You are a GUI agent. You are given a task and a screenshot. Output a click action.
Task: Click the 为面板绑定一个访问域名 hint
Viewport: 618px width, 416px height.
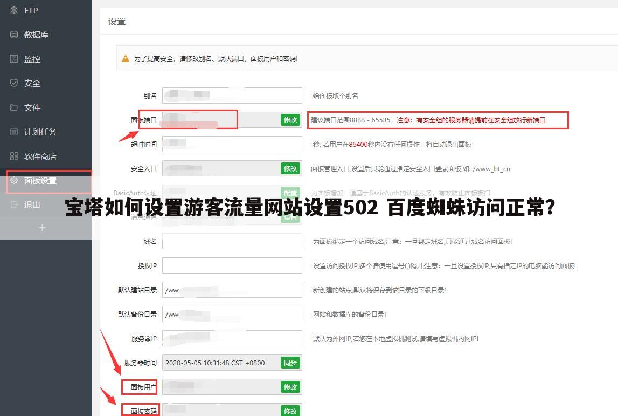click(412, 242)
